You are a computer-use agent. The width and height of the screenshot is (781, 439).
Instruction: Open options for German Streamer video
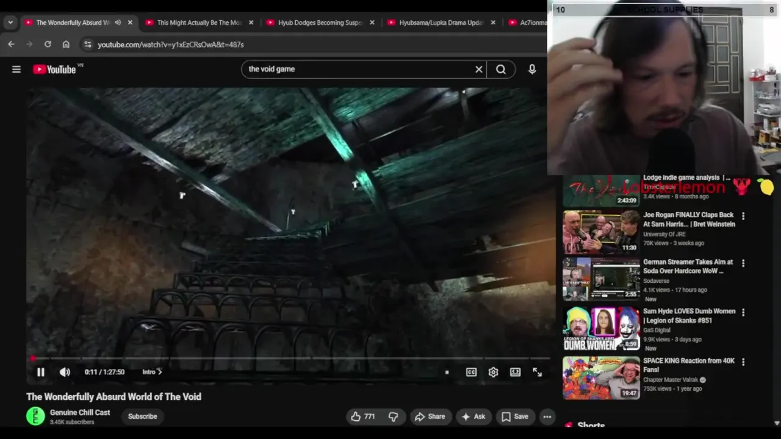[743, 263]
